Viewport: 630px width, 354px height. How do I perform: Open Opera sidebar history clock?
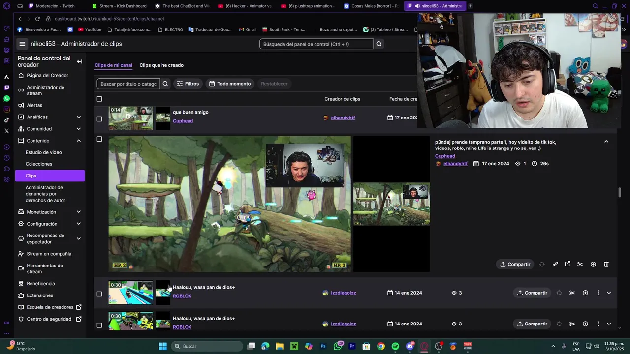click(x=6, y=158)
